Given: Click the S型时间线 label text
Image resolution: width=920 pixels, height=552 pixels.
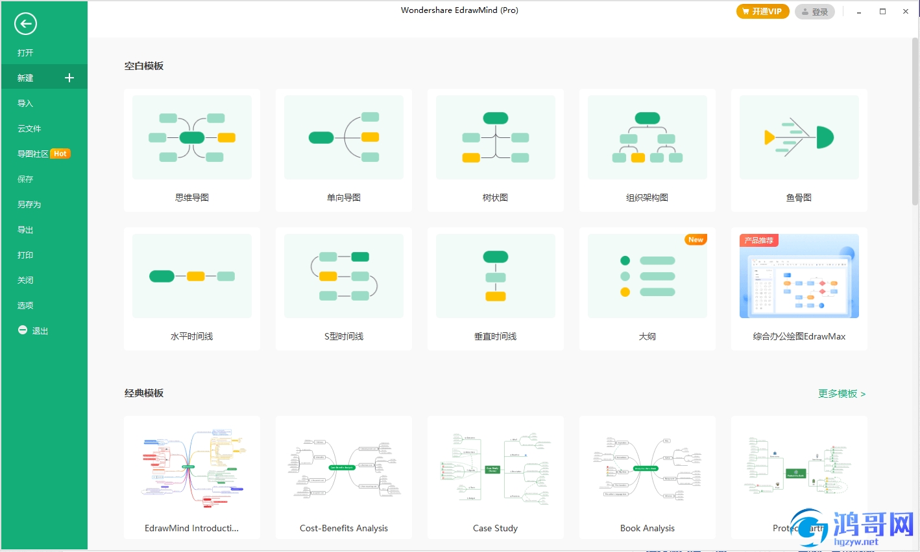Looking at the screenshot, I should [344, 336].
